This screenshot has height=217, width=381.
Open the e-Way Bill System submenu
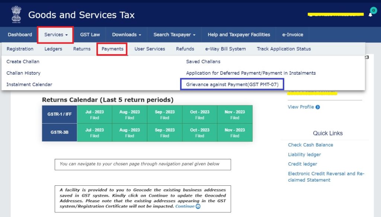(x=225, y=49)
